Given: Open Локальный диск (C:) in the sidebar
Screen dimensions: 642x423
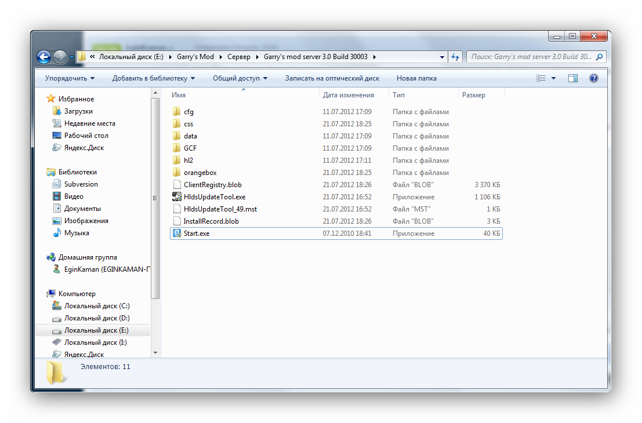Looking at the screenshot, I should click(97, 305).
